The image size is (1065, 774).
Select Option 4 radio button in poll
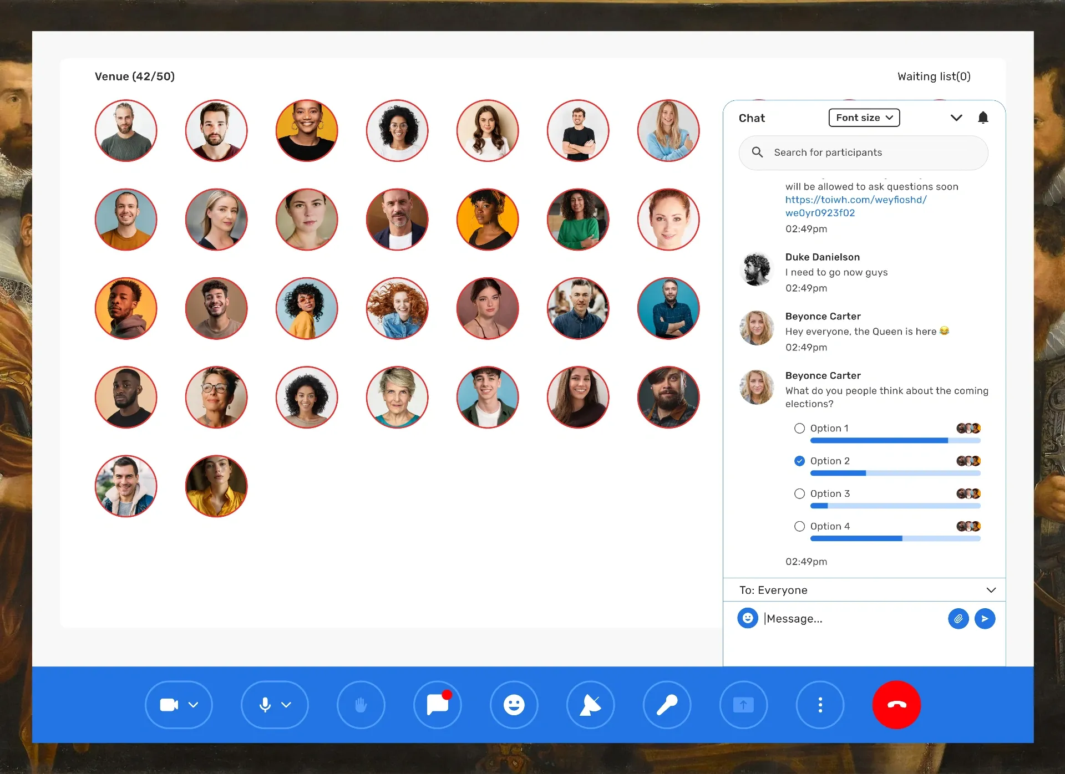point(799,526)
